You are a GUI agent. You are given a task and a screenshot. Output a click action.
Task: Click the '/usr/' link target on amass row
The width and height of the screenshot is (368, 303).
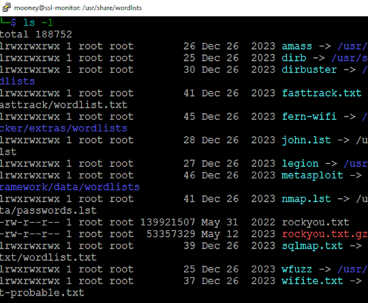coord(352,46)
